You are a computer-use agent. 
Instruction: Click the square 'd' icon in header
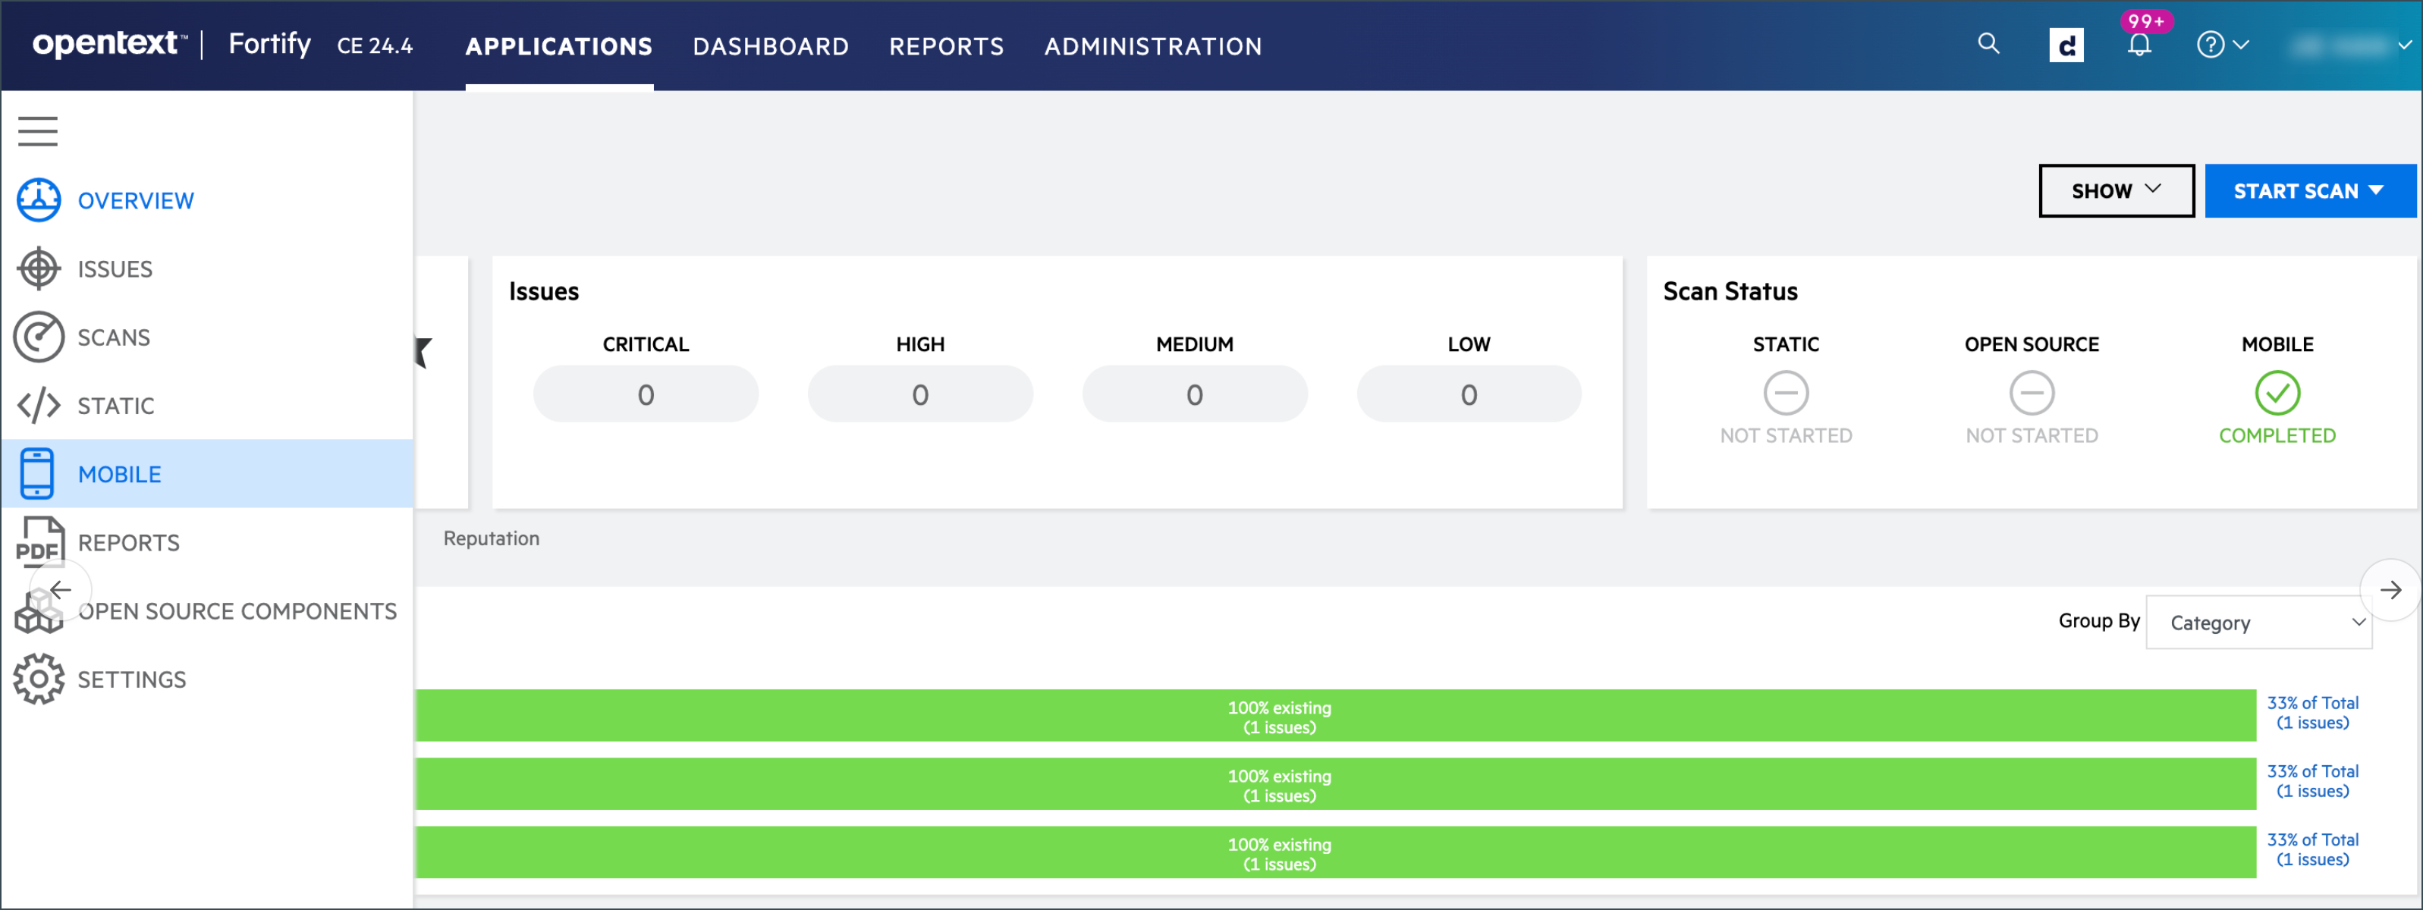[2066, 45]
